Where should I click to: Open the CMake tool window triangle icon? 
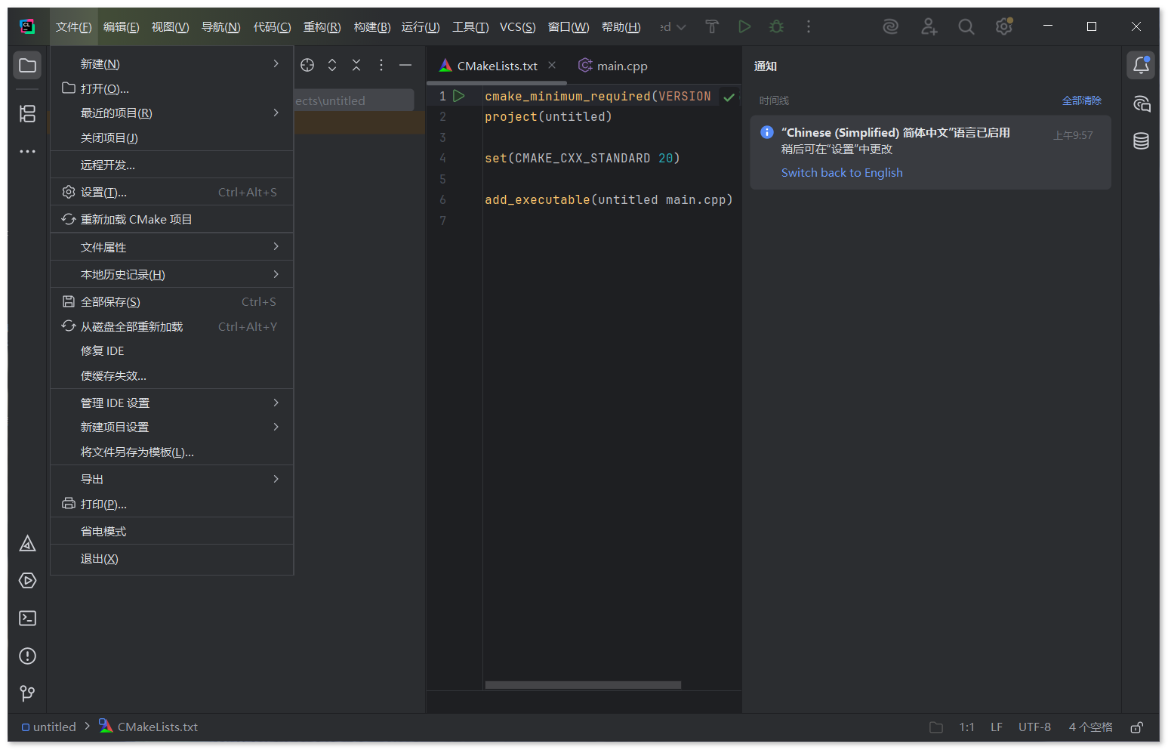tap(28, 544)
